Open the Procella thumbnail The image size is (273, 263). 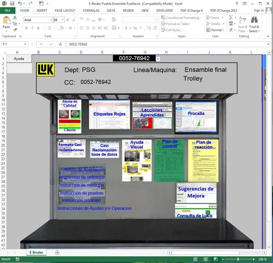(x=196, y=117)
